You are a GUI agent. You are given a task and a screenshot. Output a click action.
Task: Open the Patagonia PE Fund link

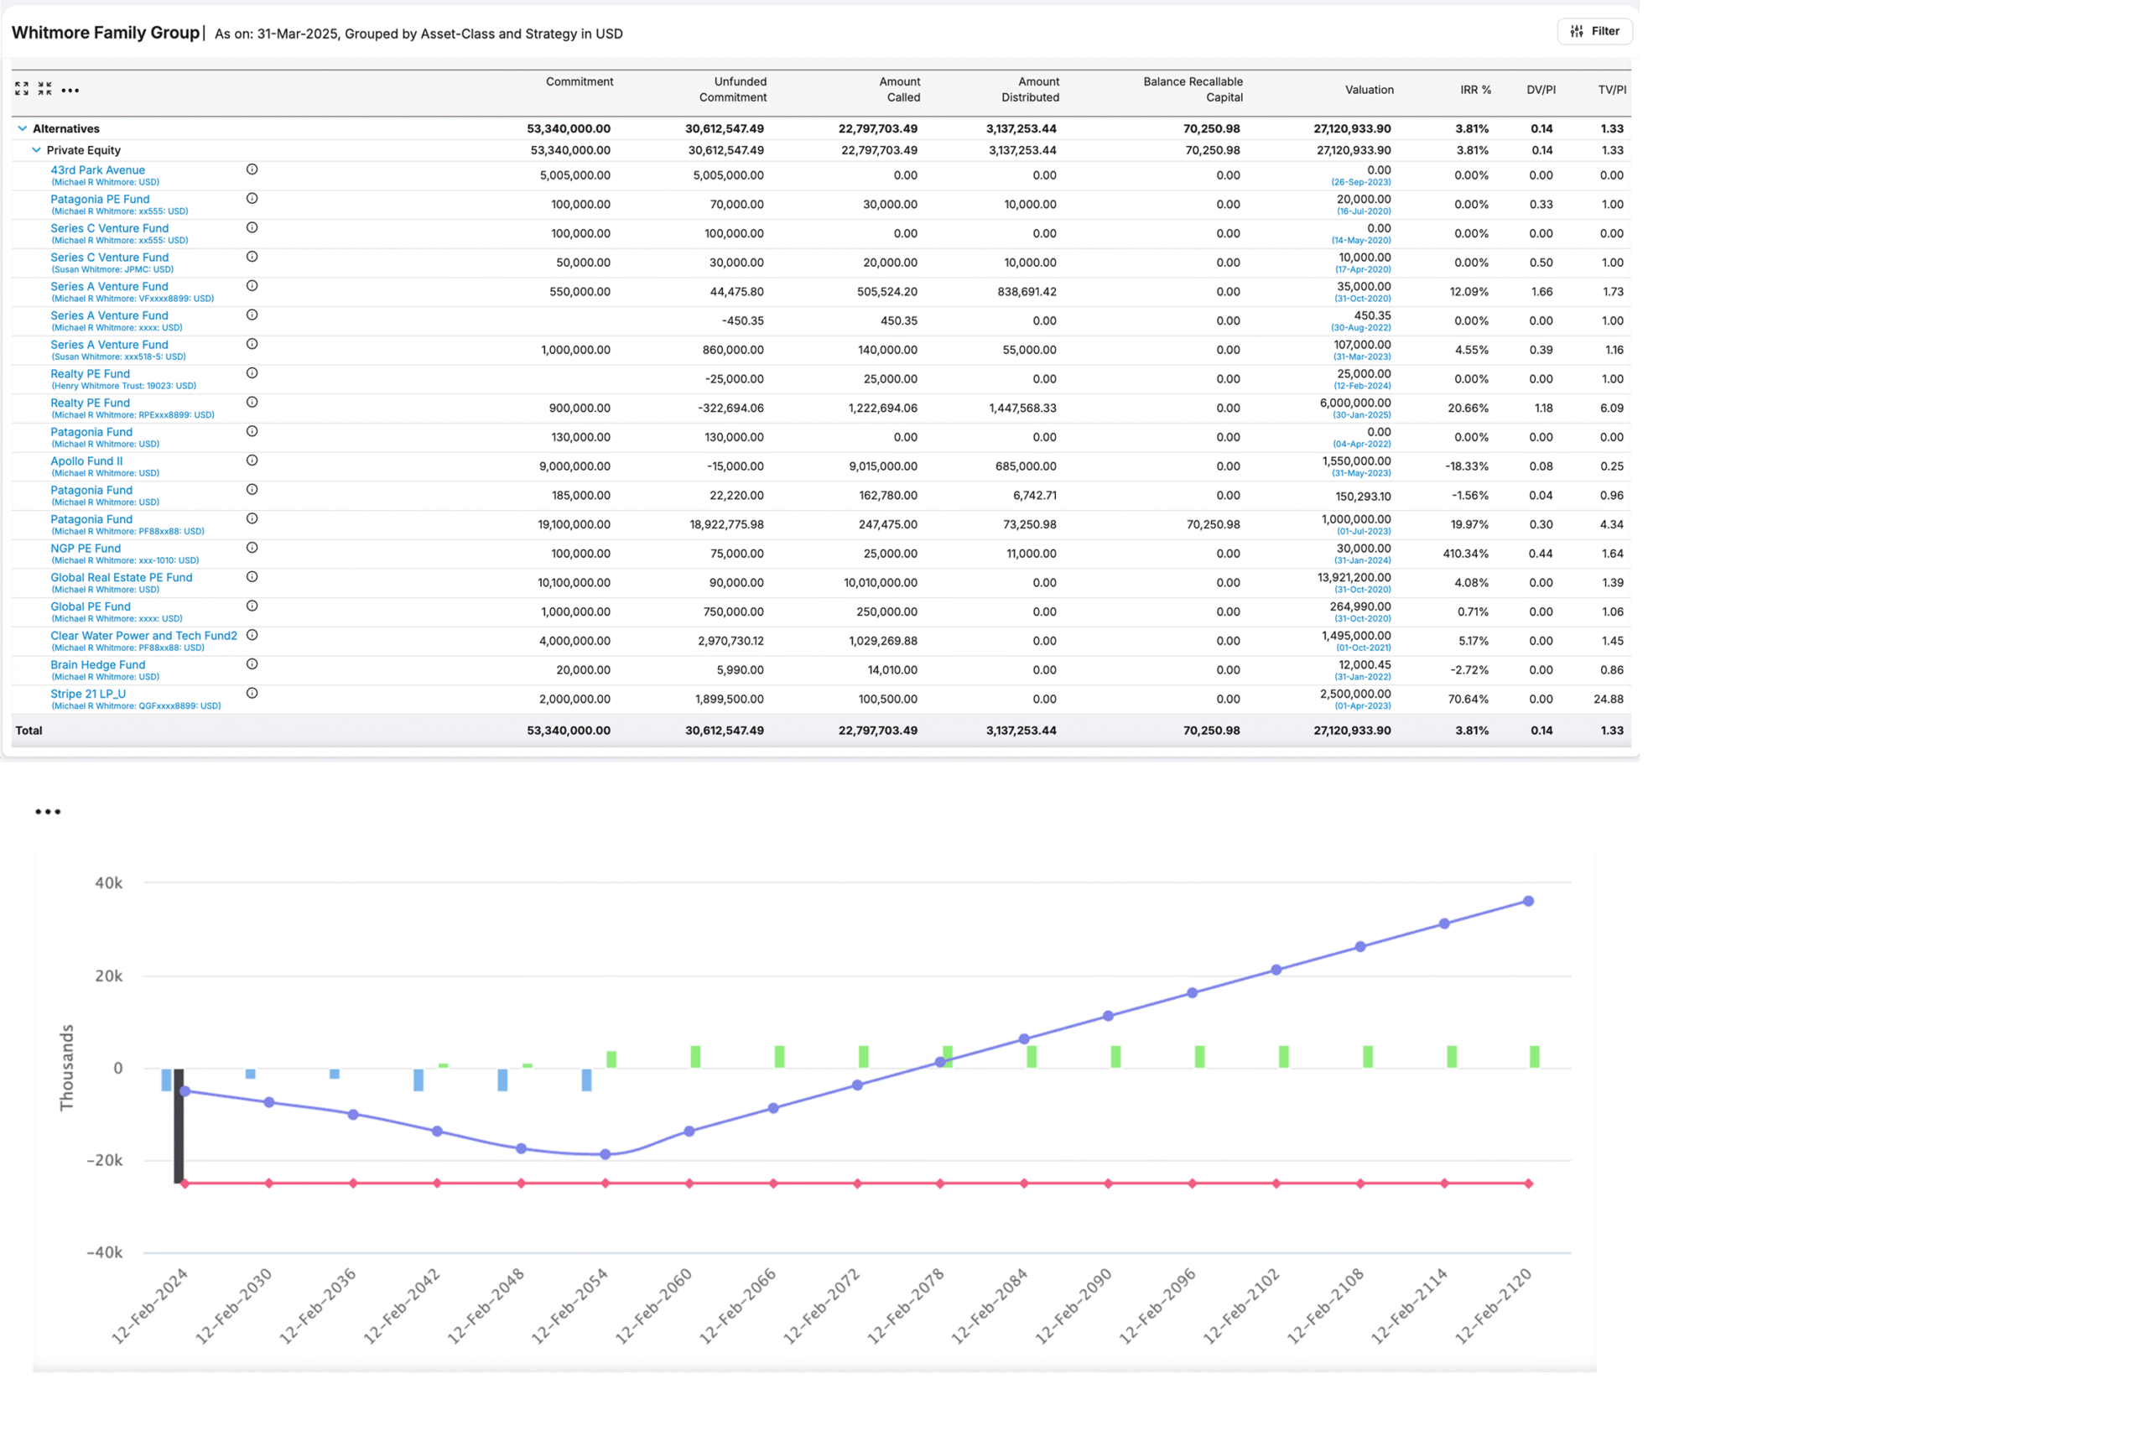click(100, 199)
